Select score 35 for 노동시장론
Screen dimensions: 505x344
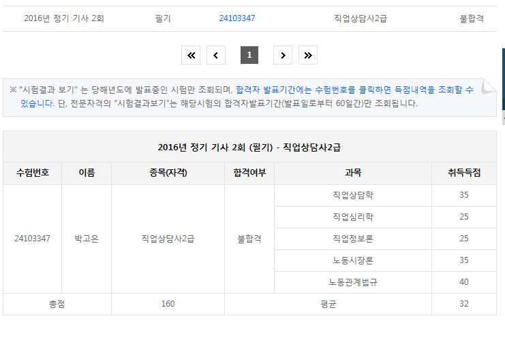[464, 260]
